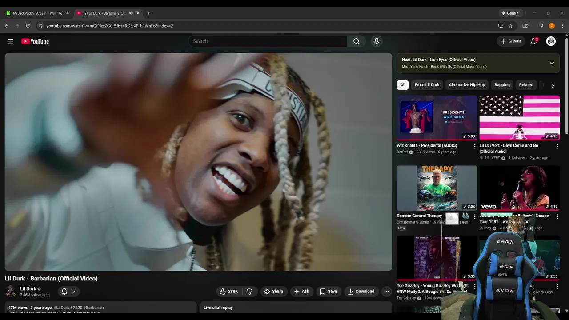Open the Chrome extensions toolbar icon
The height and width of the screenshot is (320, 569).
[525, 26]
